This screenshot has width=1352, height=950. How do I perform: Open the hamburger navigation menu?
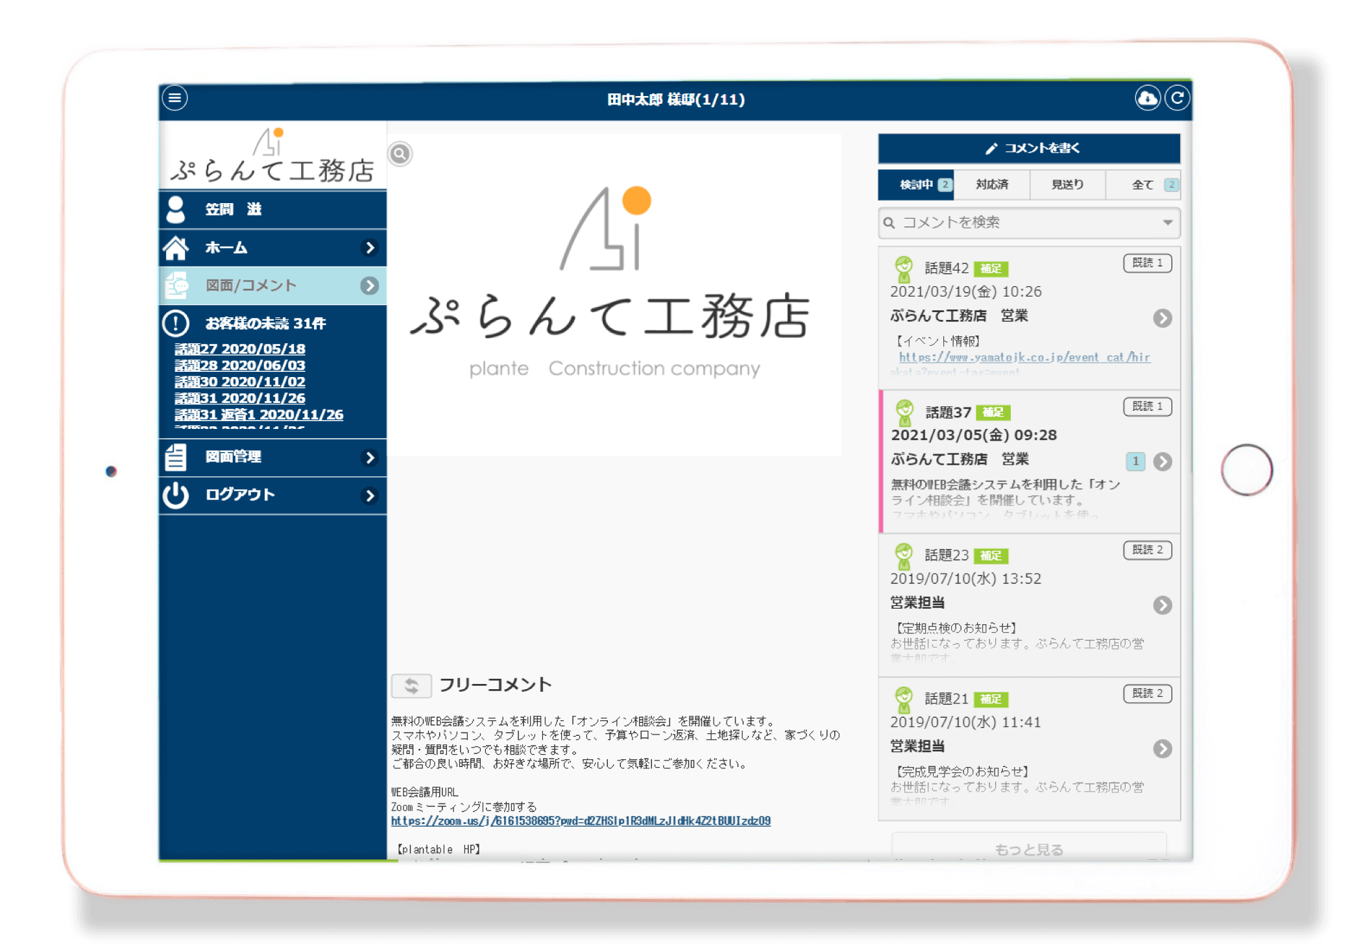[174, 98]
